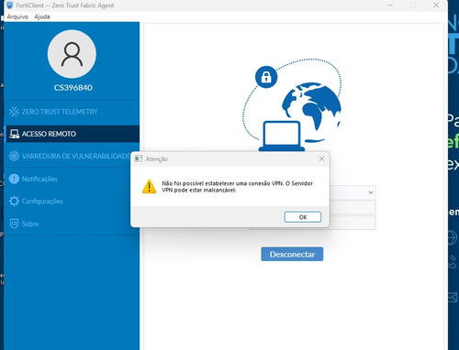This screenshot has width=459, height=350.
Task: Close the FortiClient window
Action: (436, 5)
